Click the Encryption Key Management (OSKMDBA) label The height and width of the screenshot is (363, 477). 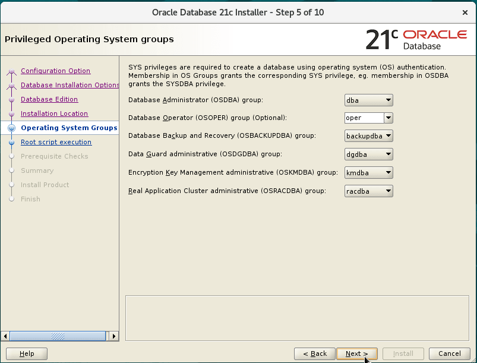click(x=233, y=172)
